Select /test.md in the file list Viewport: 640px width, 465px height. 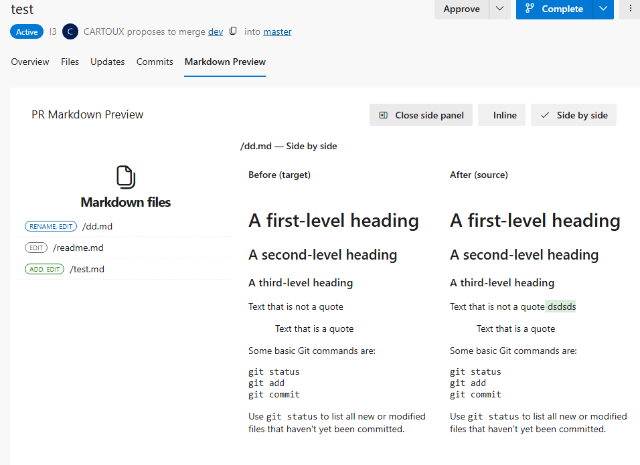(87, 269)
